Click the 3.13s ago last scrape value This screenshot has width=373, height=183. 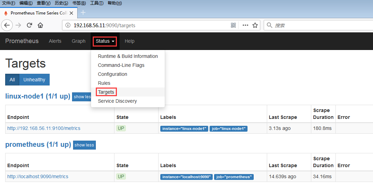[x=280, y=128]
